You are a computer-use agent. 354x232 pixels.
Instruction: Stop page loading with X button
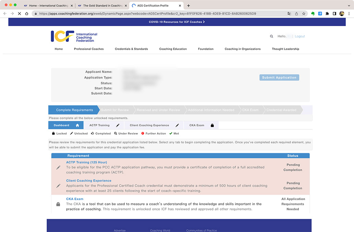point(19,14)
